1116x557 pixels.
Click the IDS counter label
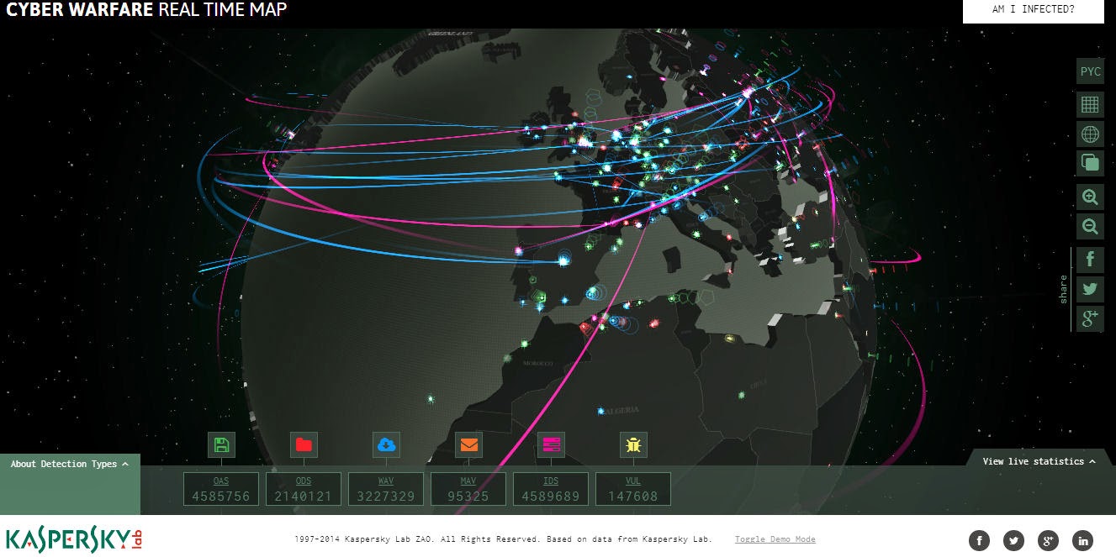pos(551,481)
